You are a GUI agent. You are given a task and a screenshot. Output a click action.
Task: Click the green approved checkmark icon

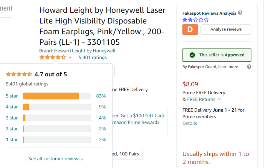pyautogui.click(x=192, y=55)
